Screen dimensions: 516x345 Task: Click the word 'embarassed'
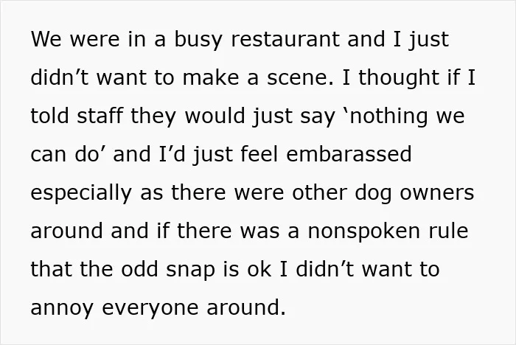pos(349,154)
